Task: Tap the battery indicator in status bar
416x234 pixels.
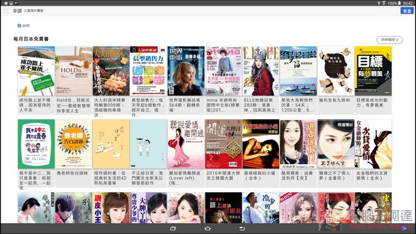Action: [399, 3]
